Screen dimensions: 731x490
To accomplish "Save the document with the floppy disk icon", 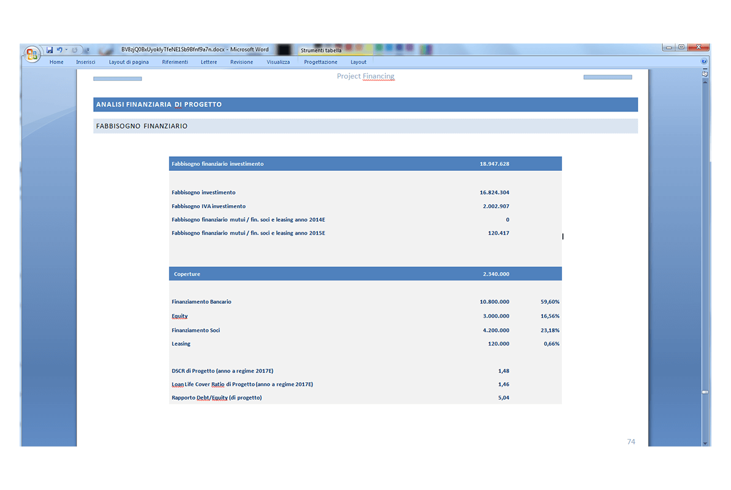I will pos(50,50).
